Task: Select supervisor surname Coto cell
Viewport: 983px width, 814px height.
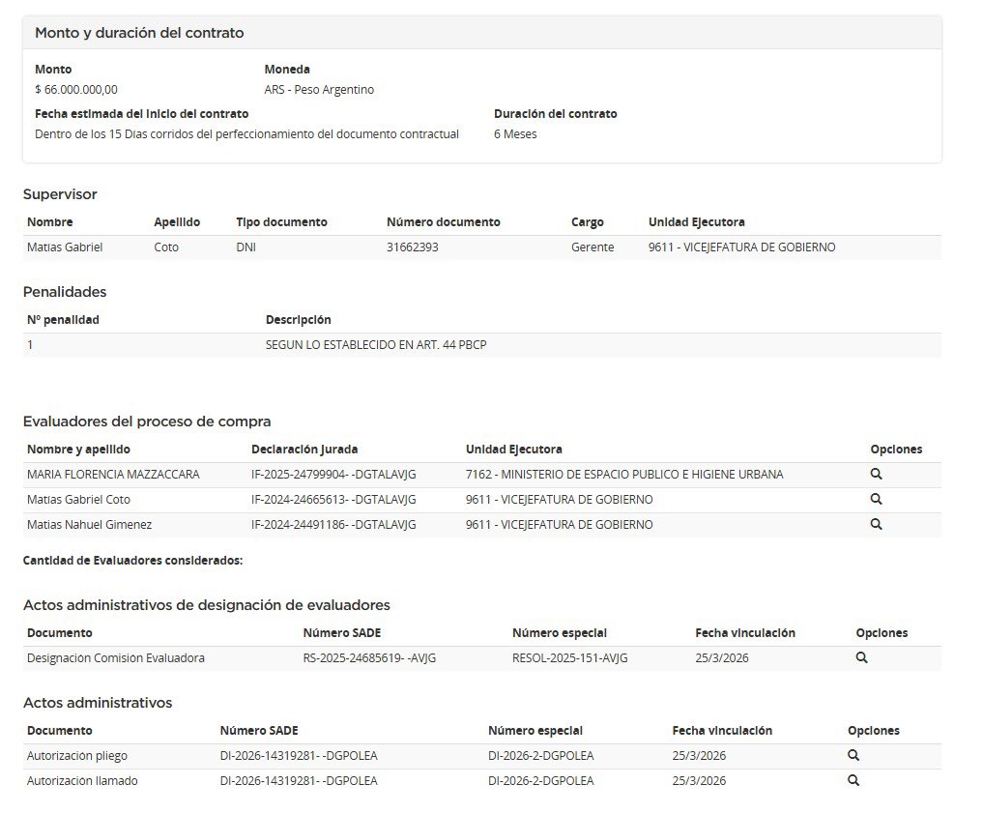Action: (166, 247)
